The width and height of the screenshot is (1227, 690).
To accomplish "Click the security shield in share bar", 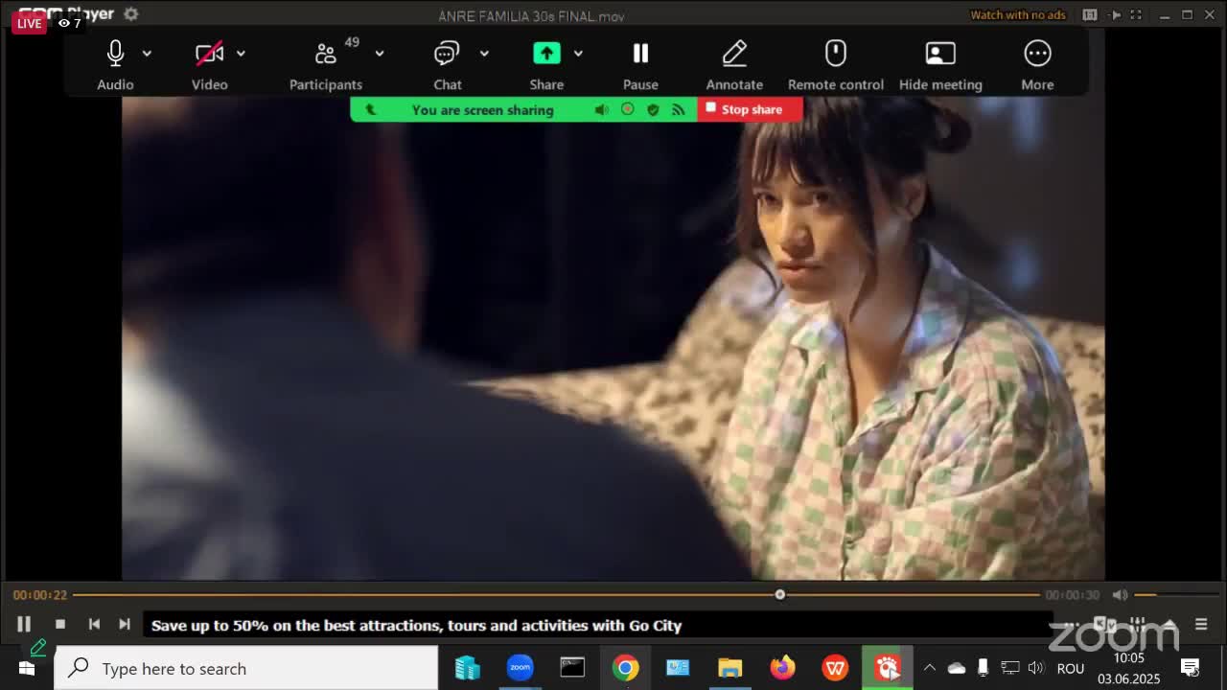I will [653, 110].
